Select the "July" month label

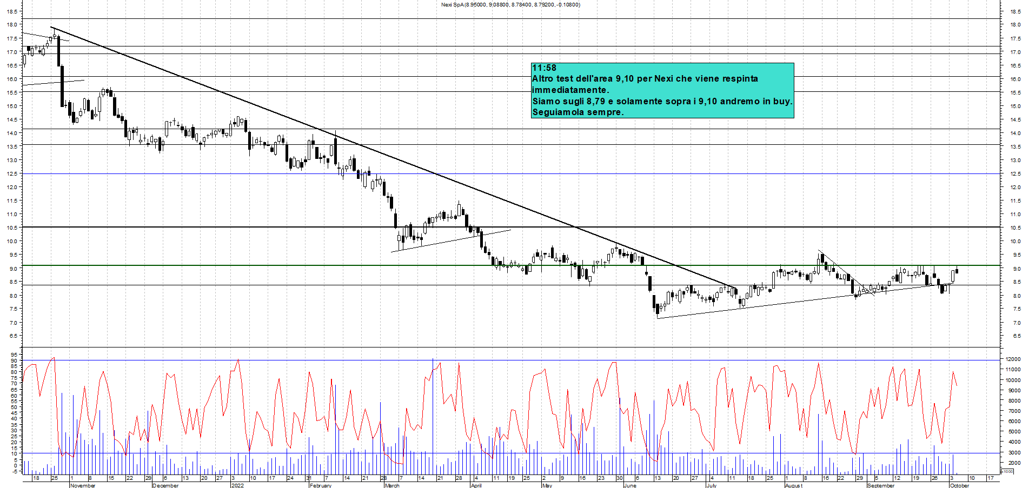712,485
